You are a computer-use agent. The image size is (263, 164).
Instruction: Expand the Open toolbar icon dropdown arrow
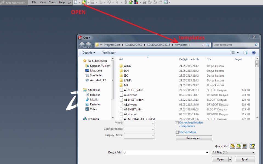pyautogui.click(x=88, y=2)
